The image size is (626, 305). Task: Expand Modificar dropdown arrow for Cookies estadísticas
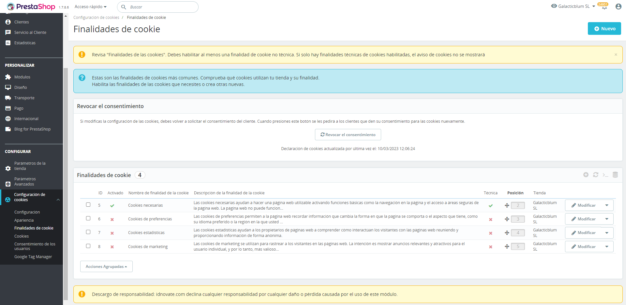(x=607, y=233)
